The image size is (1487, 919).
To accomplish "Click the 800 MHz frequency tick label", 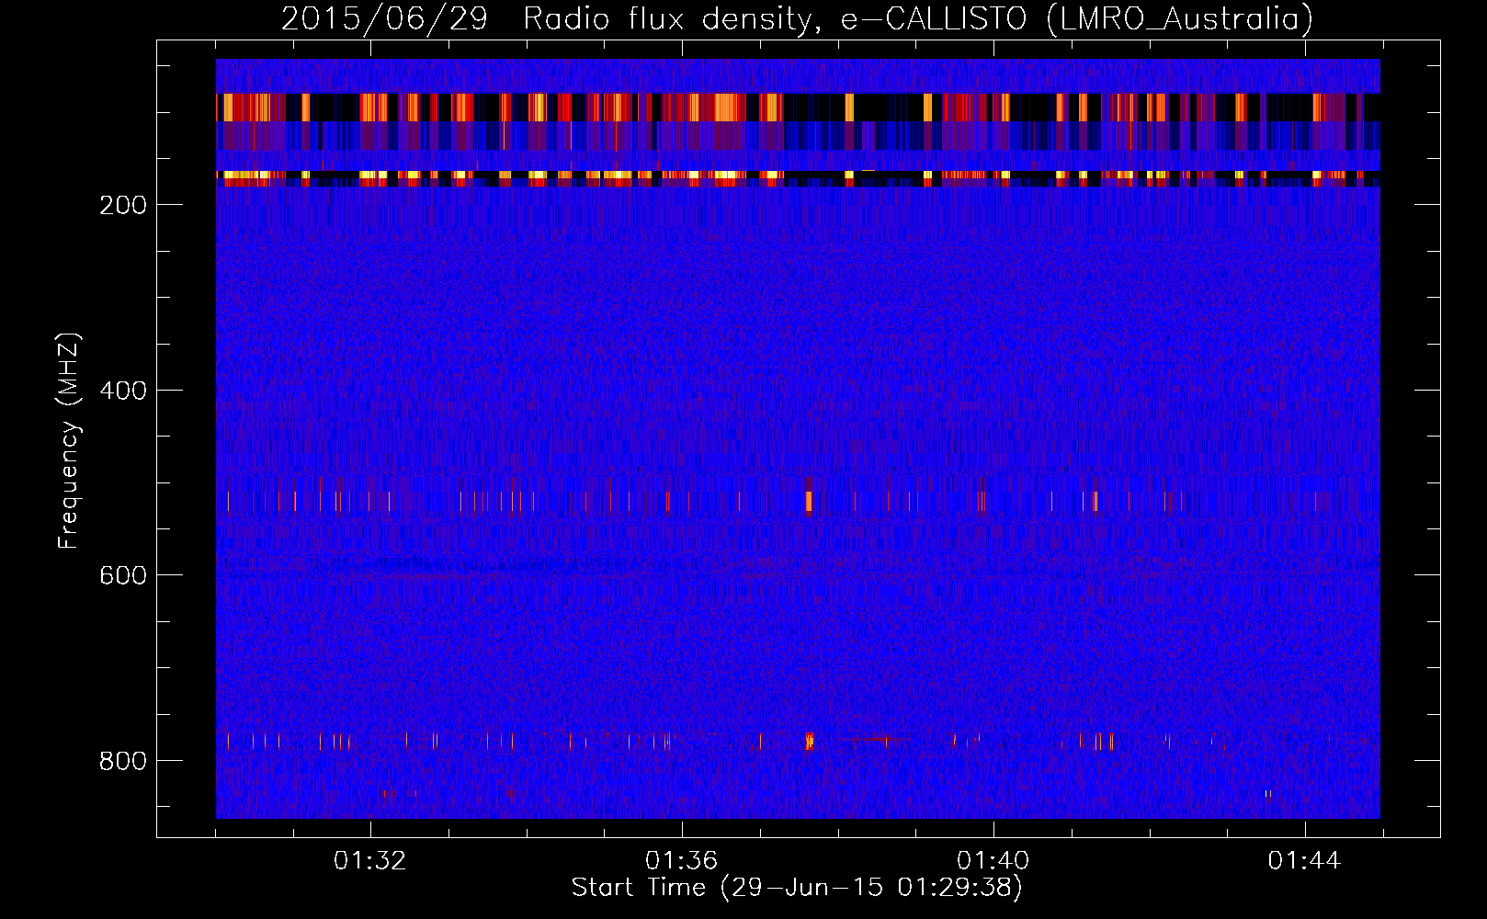I will tap(123, 761).
